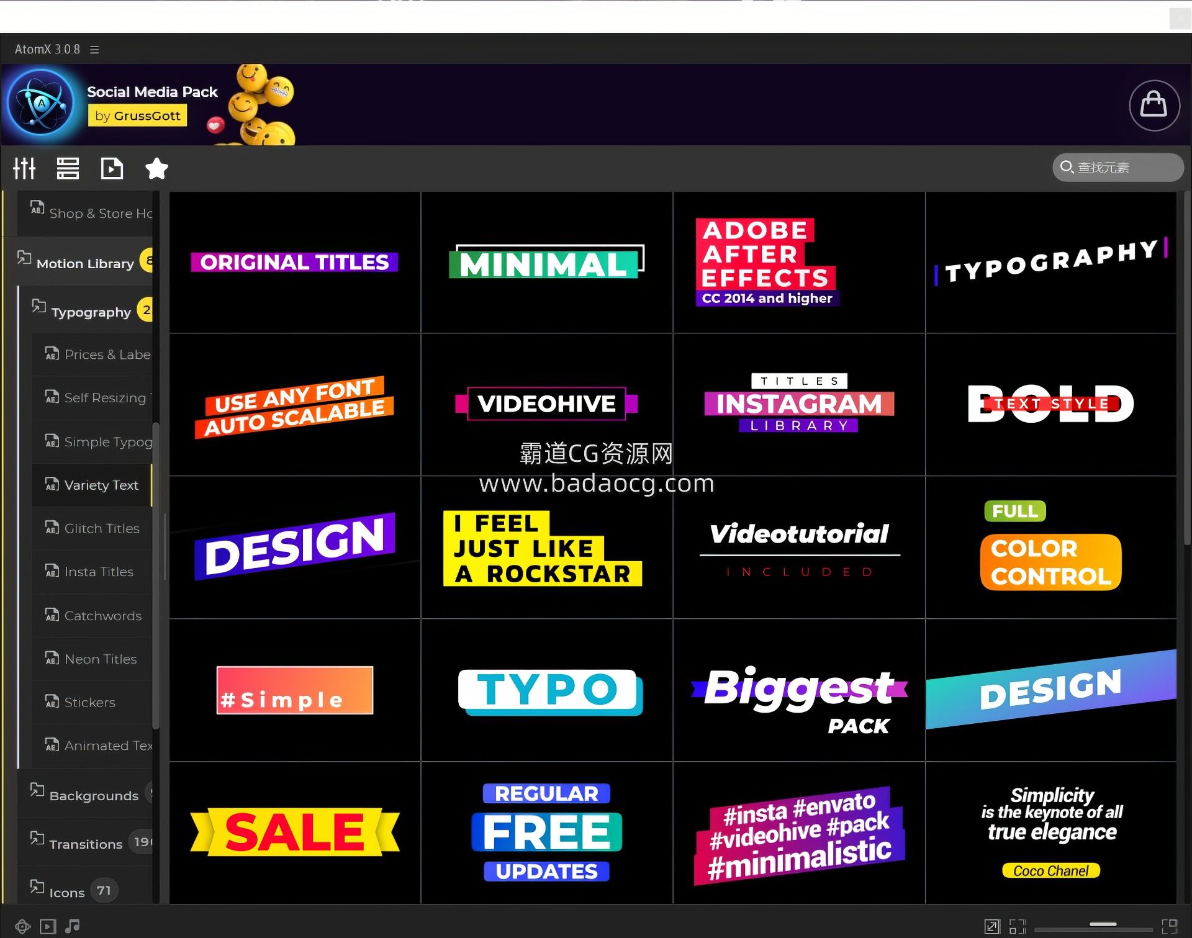Viewport: 1192px width, 938px height.
Task: Click the AtomX atom logo
Action: point(41,103)
